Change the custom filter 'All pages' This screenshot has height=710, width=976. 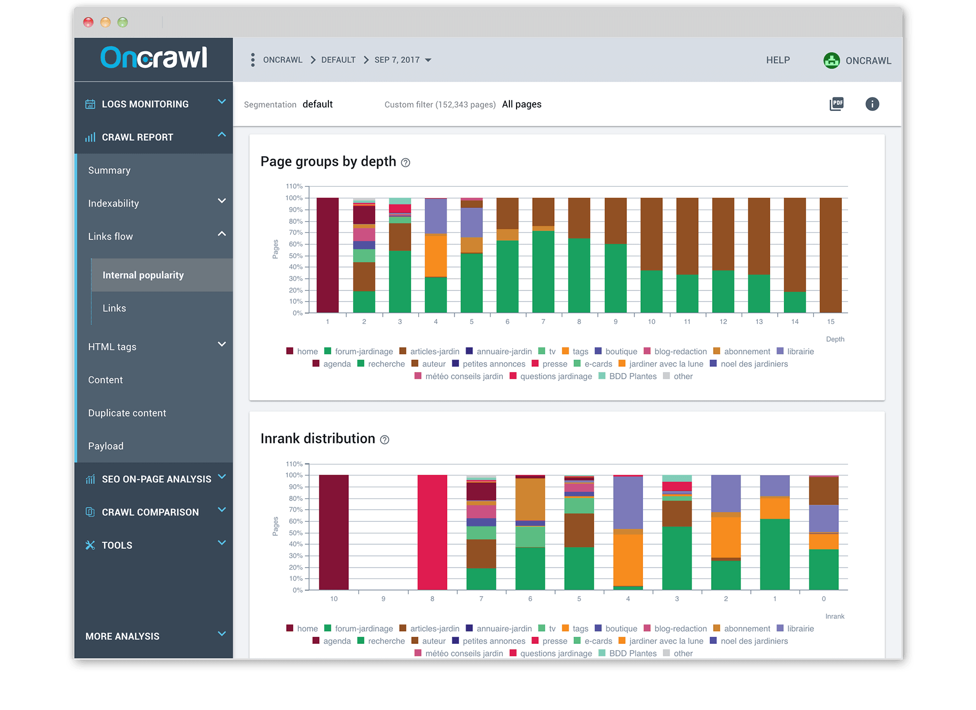(522, 104)
